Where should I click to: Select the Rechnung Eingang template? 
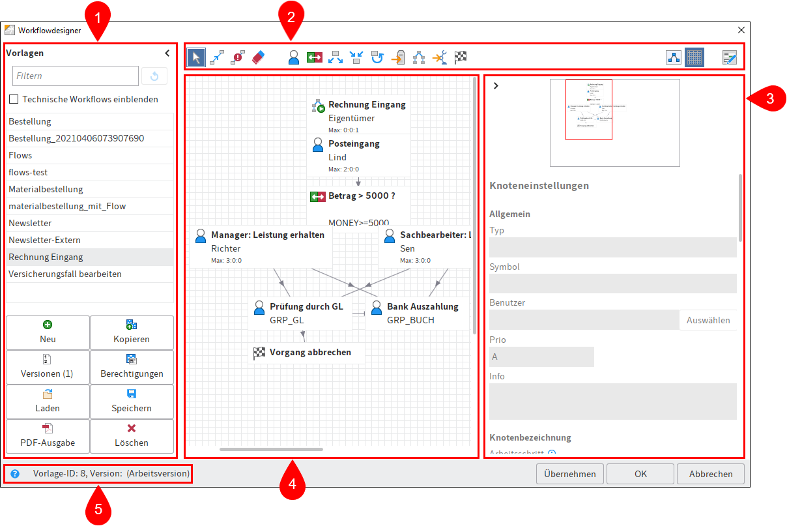90,257
